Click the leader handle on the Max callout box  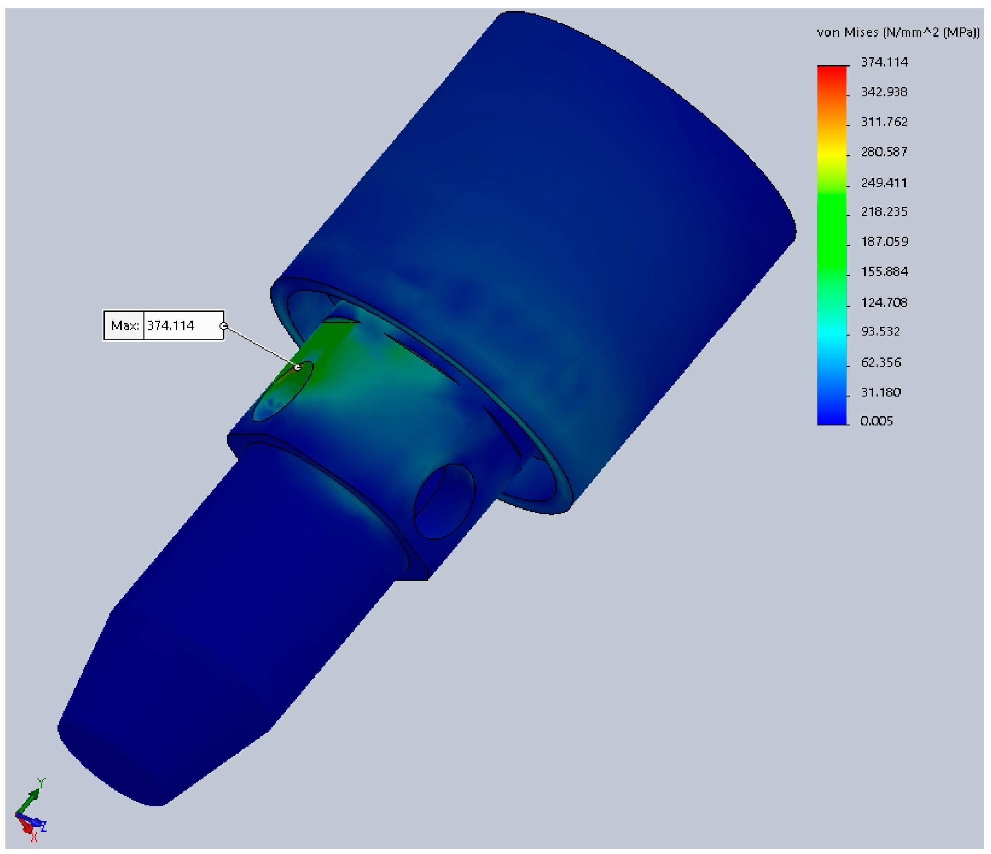click(x=223, y=326)
